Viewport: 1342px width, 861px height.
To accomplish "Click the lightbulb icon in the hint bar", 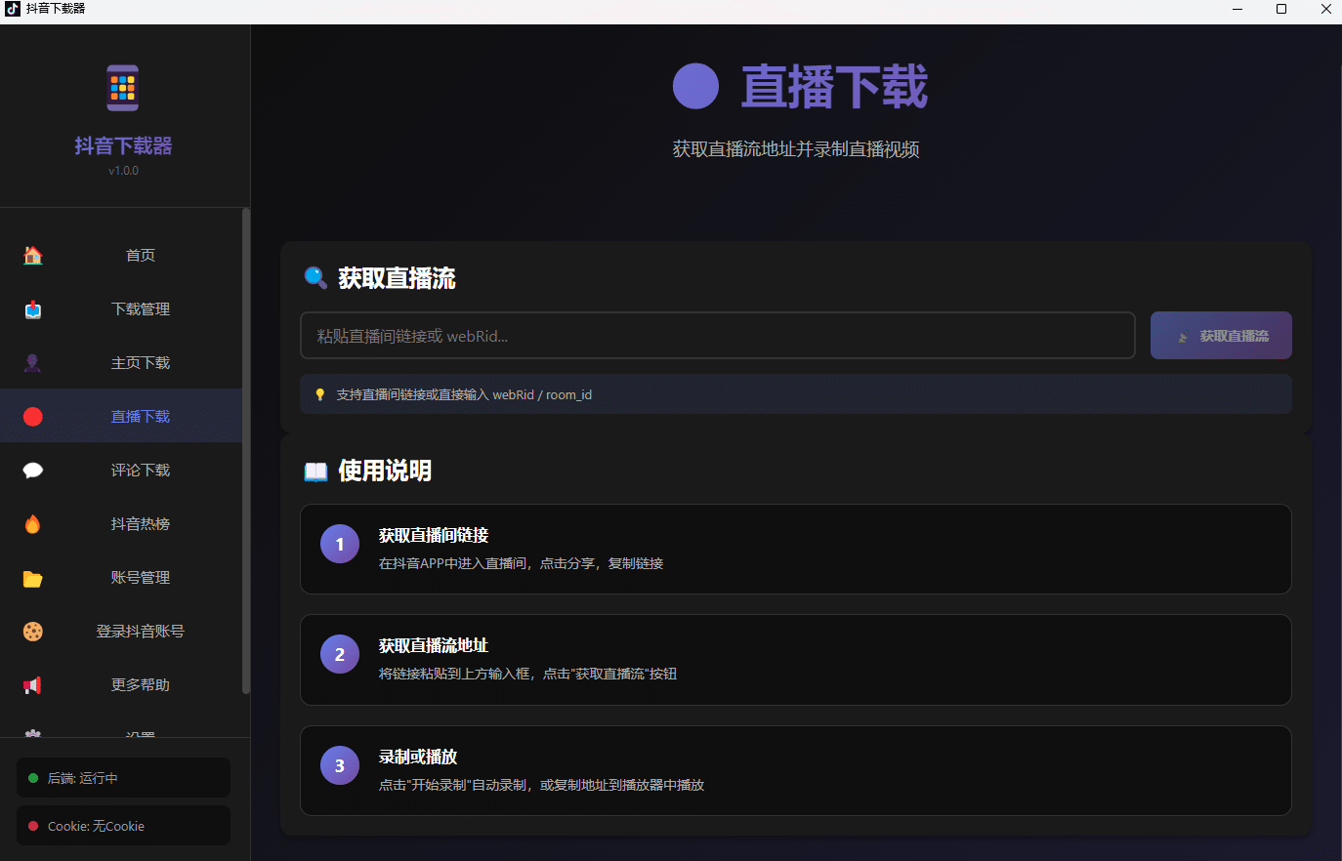I will [319, 394].
